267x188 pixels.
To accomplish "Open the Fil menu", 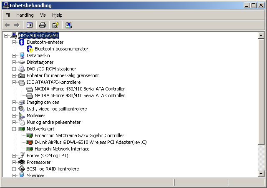I will 8,15.
